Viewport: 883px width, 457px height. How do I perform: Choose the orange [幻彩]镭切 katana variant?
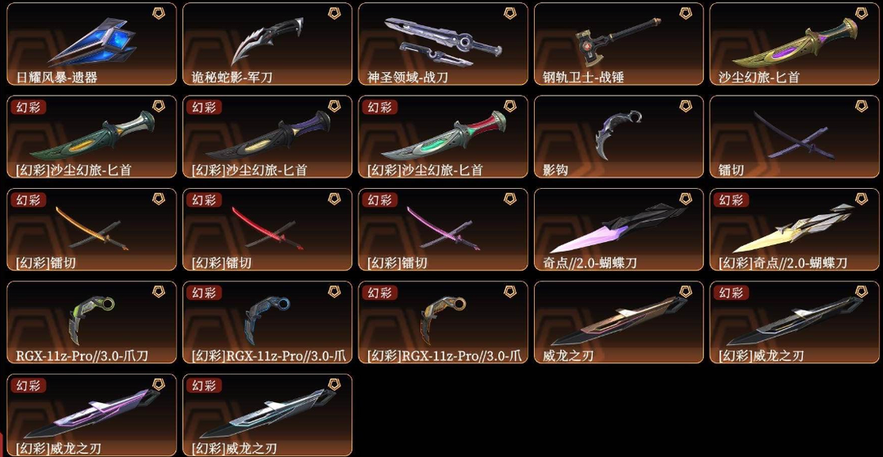[x=92, y=230]
